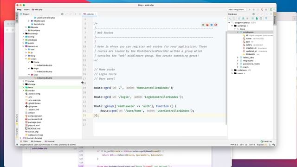
Task: Open the Project vertical side tab
Action: click(x=17, y=18)
